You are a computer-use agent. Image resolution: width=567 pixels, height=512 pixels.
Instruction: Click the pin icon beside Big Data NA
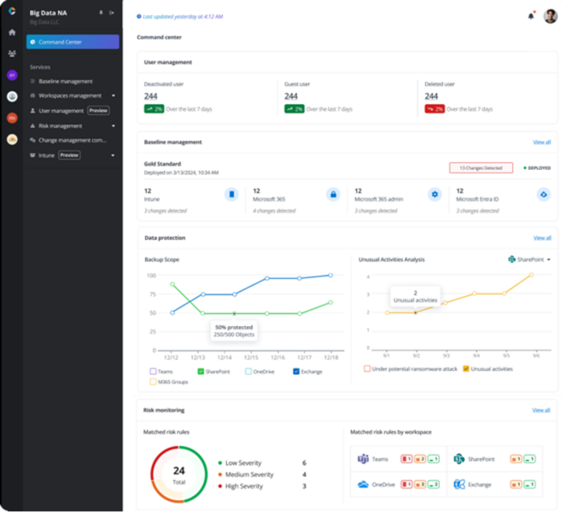pyautogui.click(x=101, y=13)
